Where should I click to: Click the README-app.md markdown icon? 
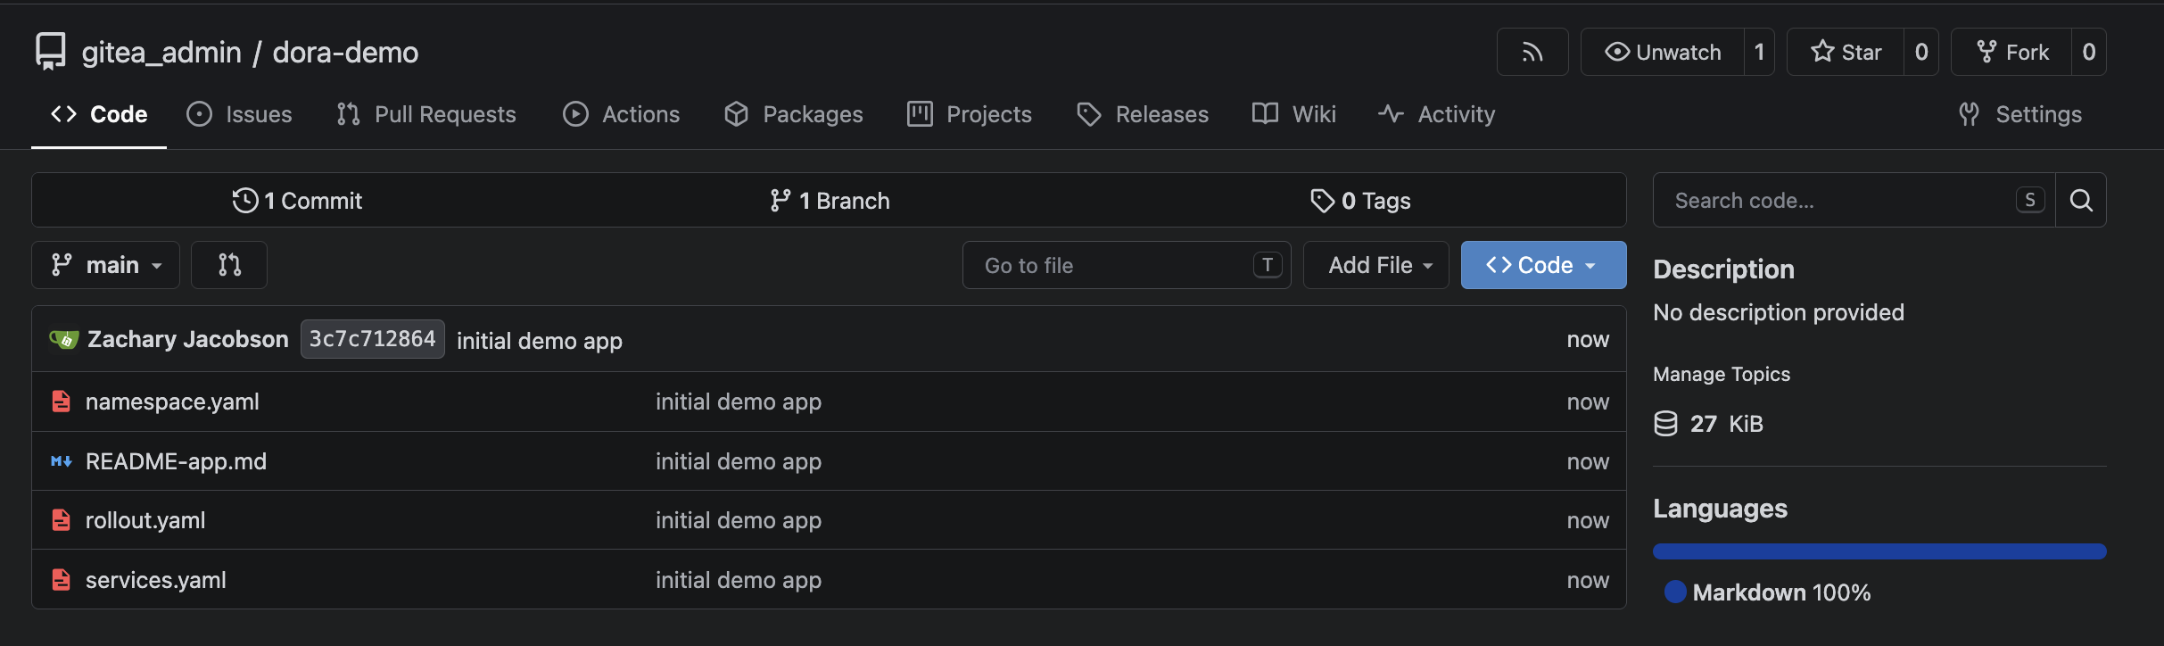[x=61, y=461]
